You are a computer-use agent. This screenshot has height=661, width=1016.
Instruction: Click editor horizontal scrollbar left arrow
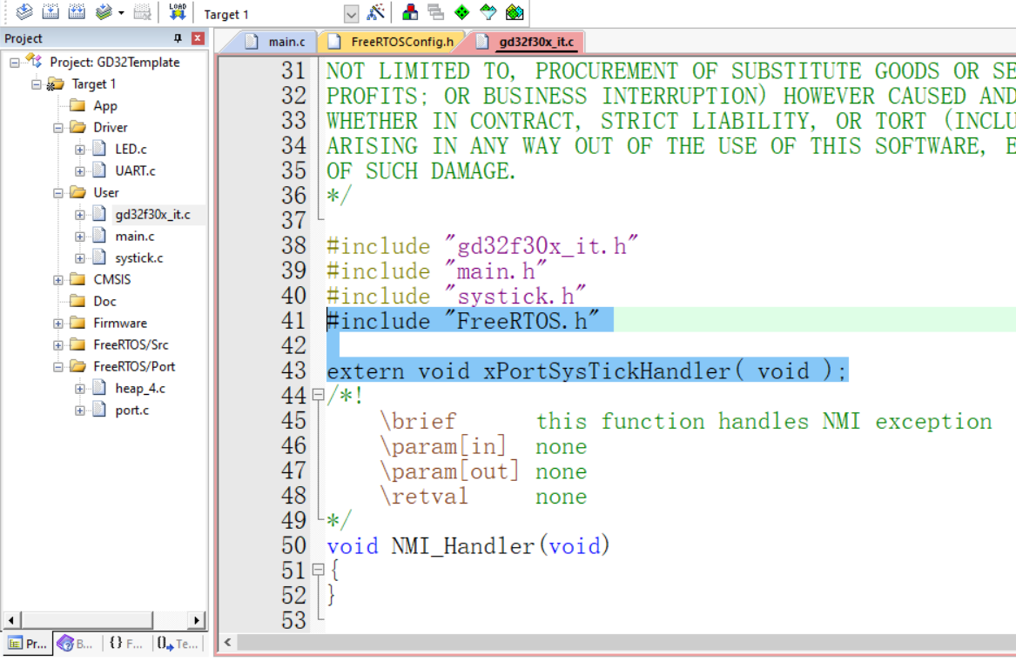[227, 642]
